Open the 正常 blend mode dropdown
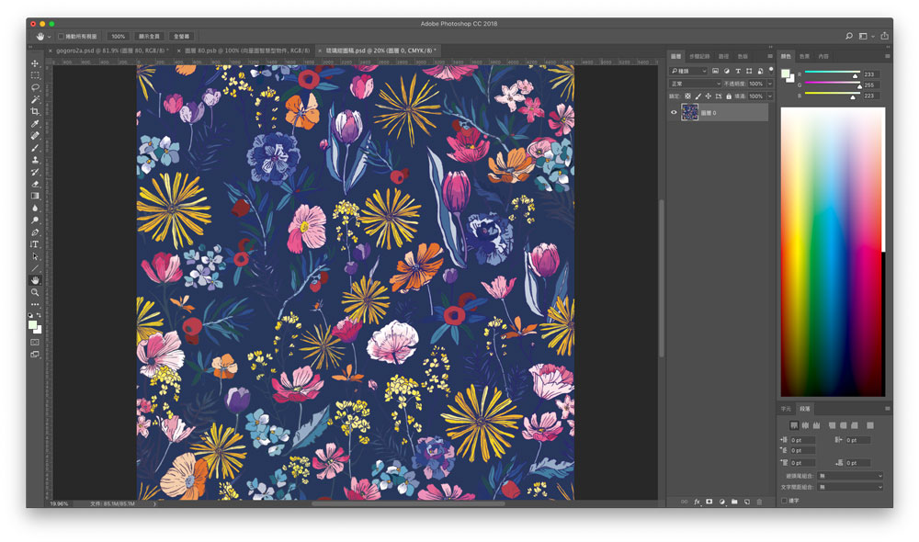The width and height of the screenshot is (919, 542). (696, 84)
